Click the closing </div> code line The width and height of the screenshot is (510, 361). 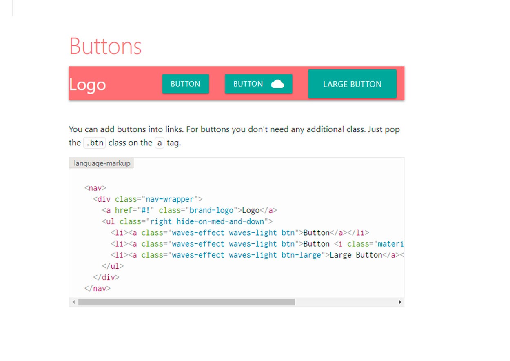106,277
